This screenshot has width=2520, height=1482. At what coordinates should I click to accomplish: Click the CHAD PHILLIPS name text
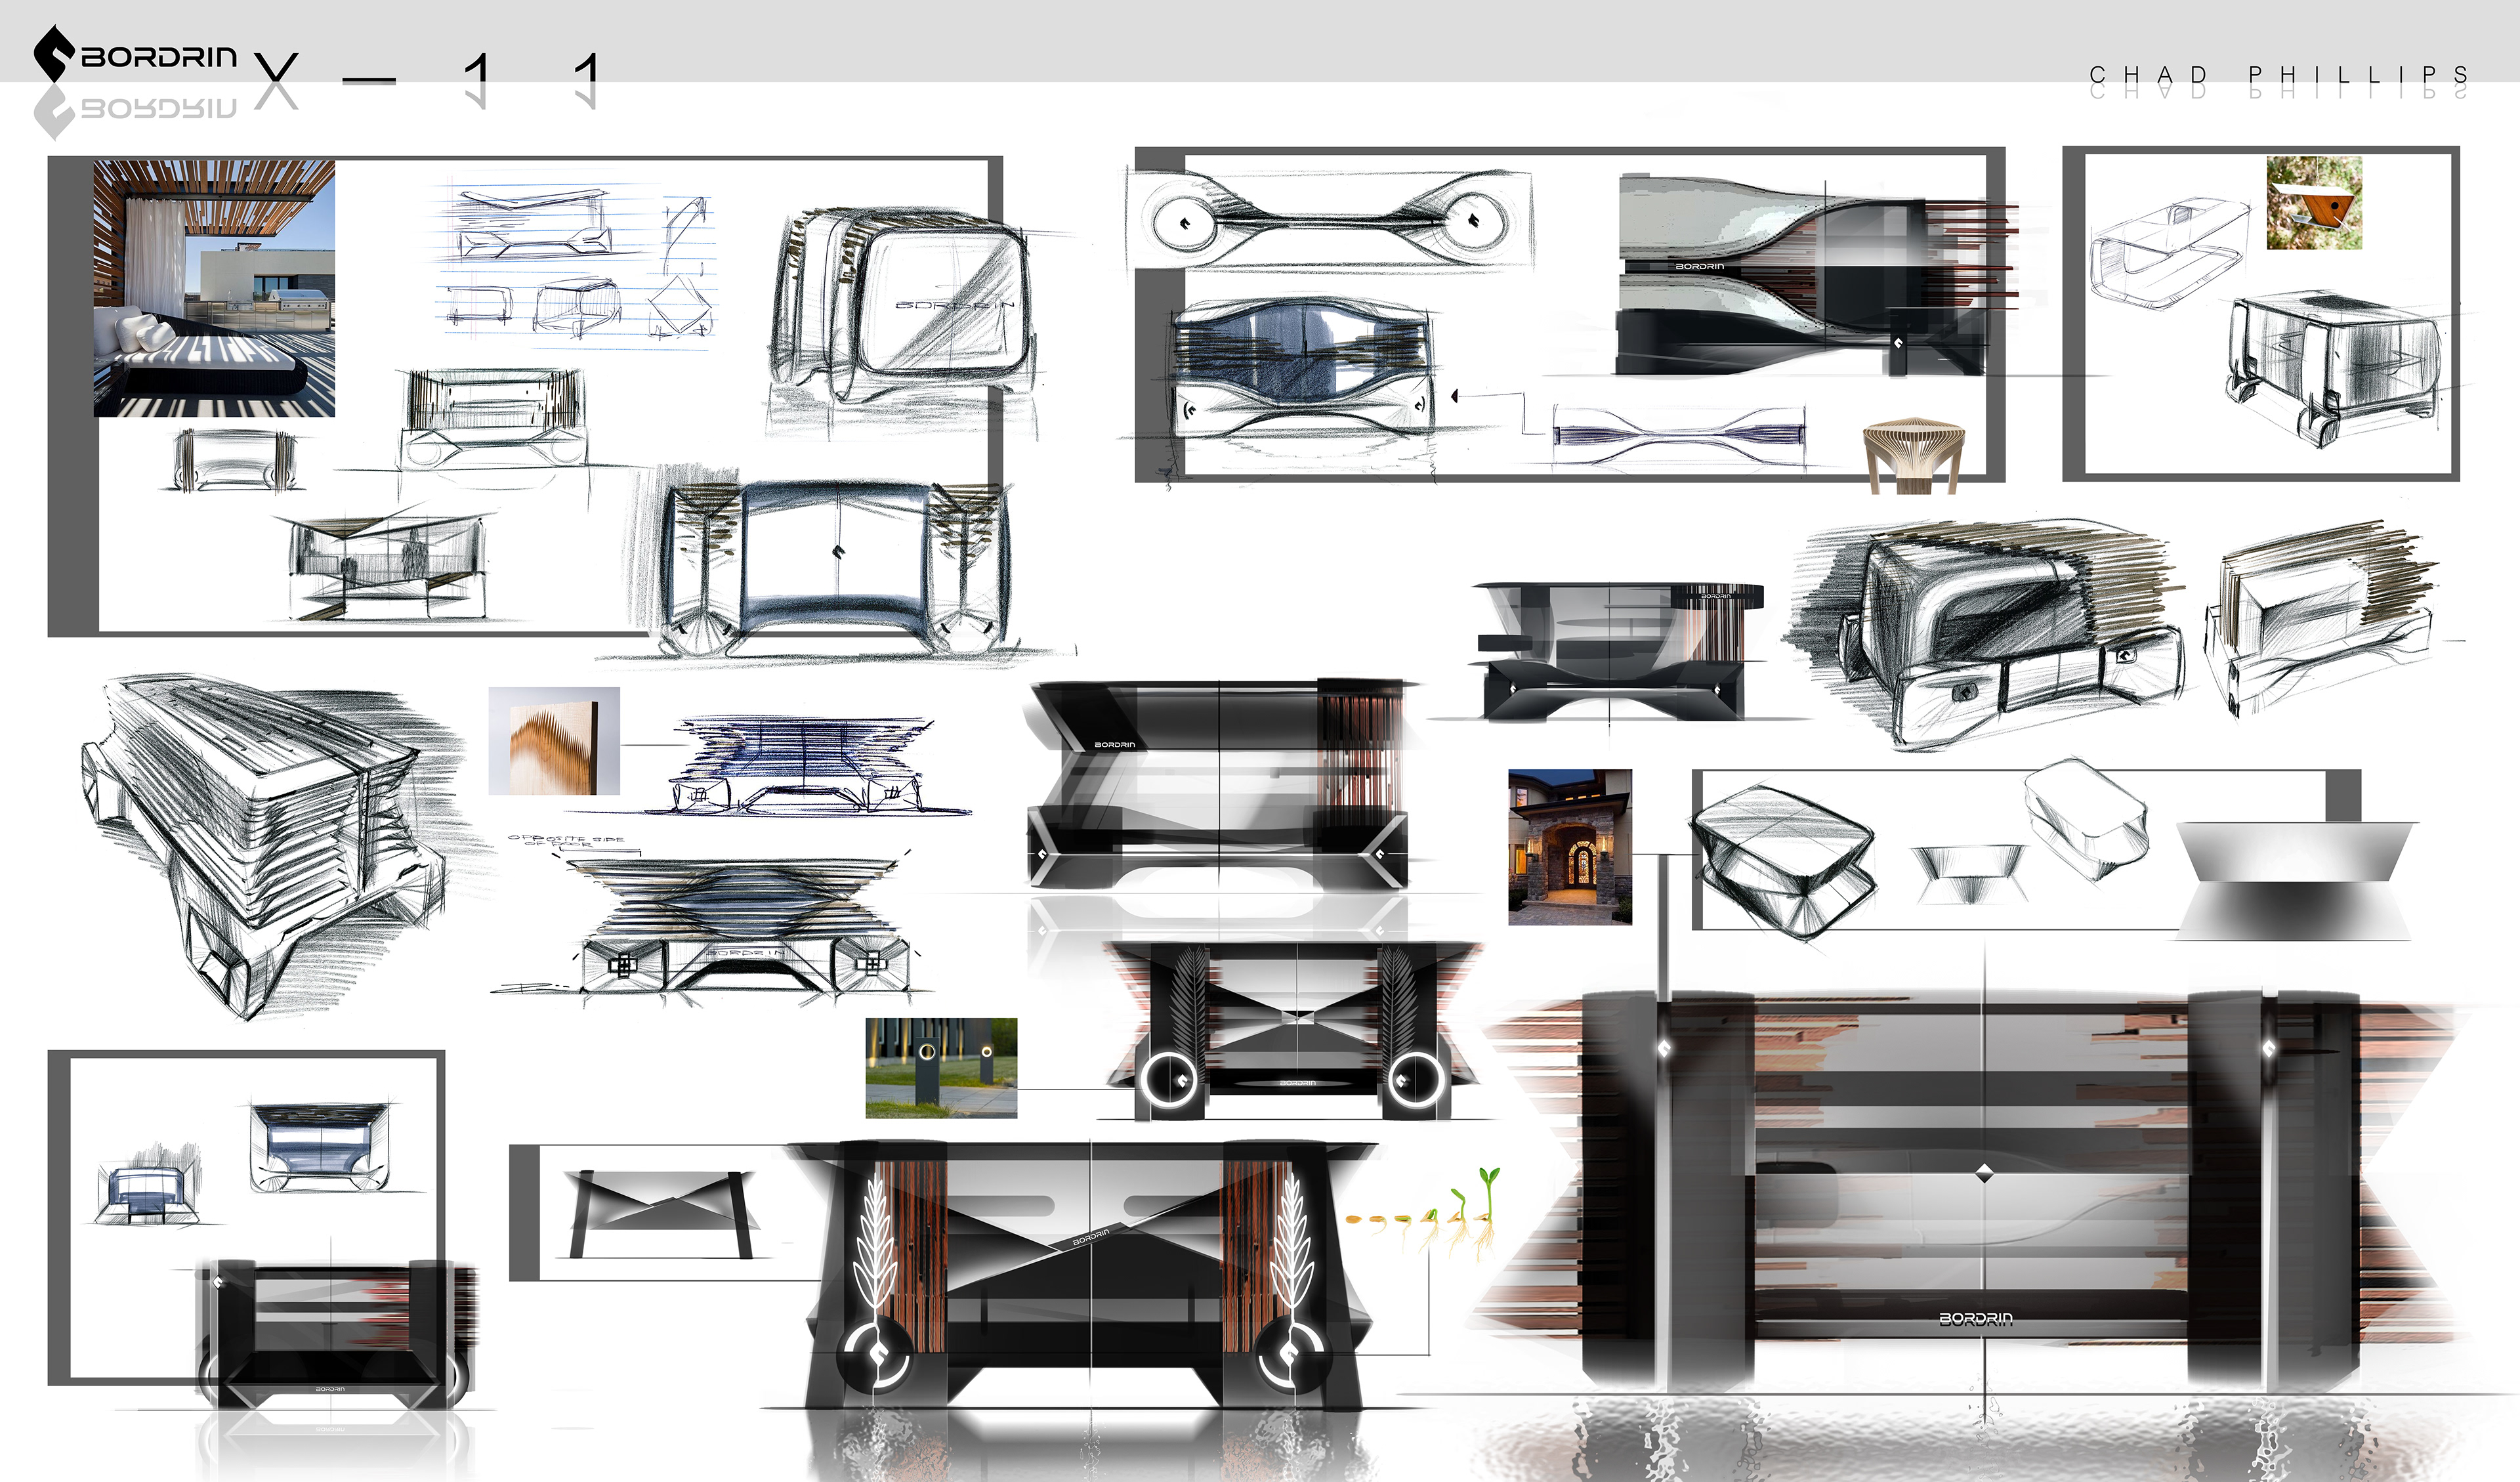pyautogui.click(x=2278, y=75)
